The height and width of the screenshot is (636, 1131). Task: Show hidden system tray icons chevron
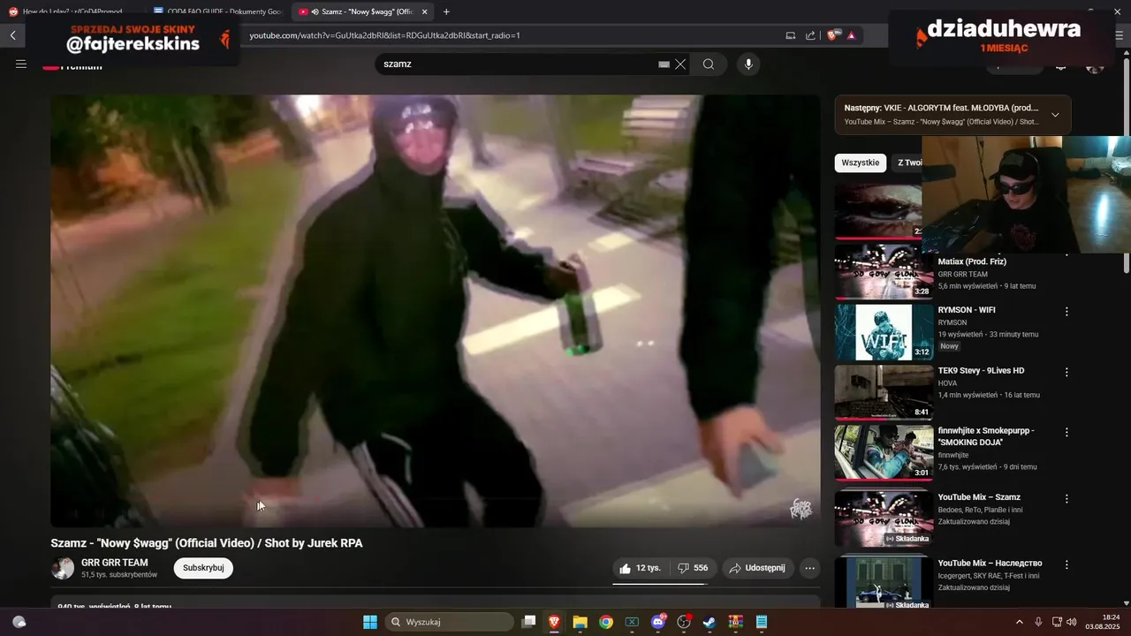pos(1020,622)
